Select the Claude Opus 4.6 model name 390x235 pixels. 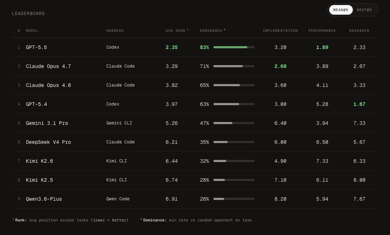tap(49, 85)
